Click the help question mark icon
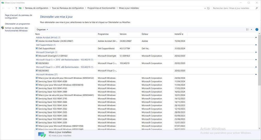 point(257,29)
